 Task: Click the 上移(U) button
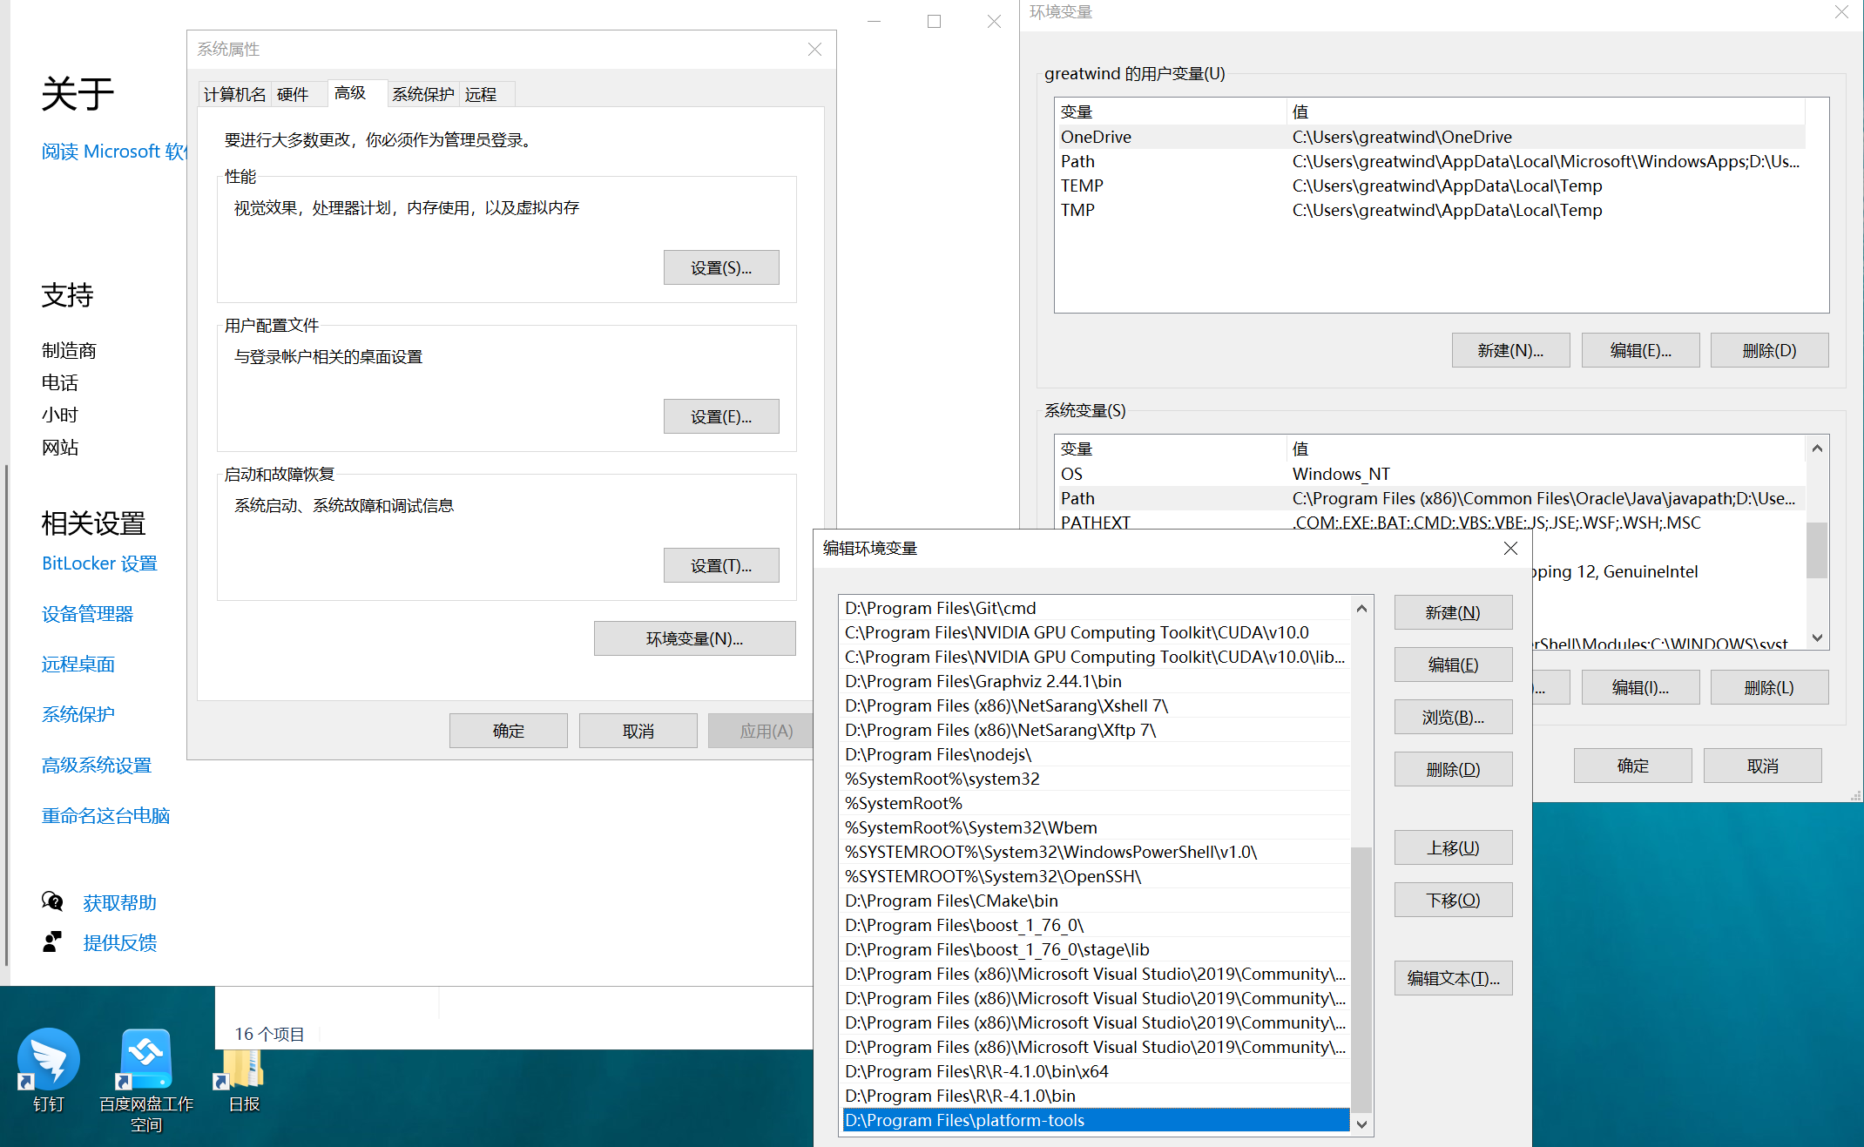click(1453, 847)
